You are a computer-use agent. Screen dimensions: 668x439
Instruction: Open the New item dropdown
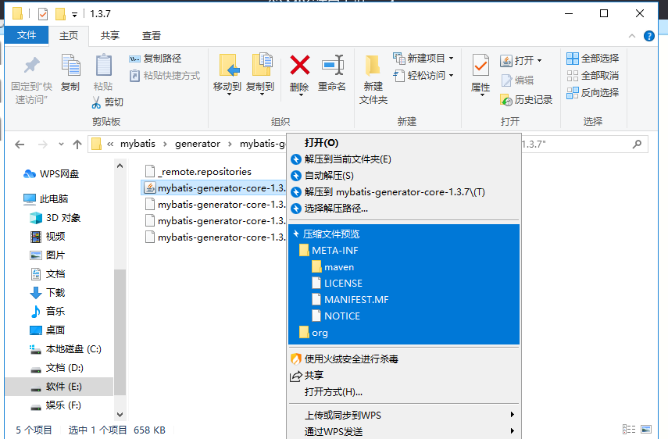pyautogui.click(x=423, y=58)
